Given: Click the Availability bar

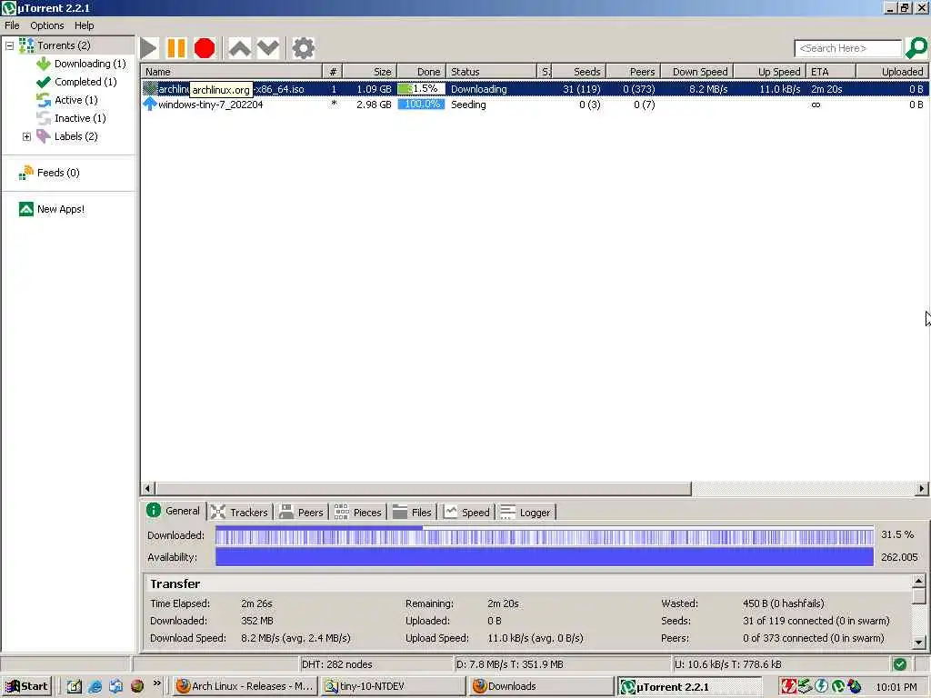Looking at the screenshot, I should point(545,557).
